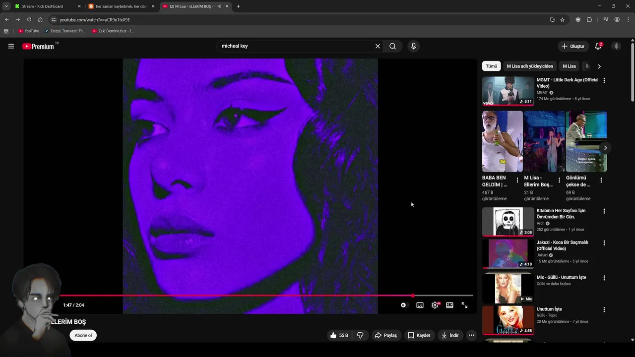Open the shield ad-blocker extension
The image size is (635, 357).
point(578,20)
